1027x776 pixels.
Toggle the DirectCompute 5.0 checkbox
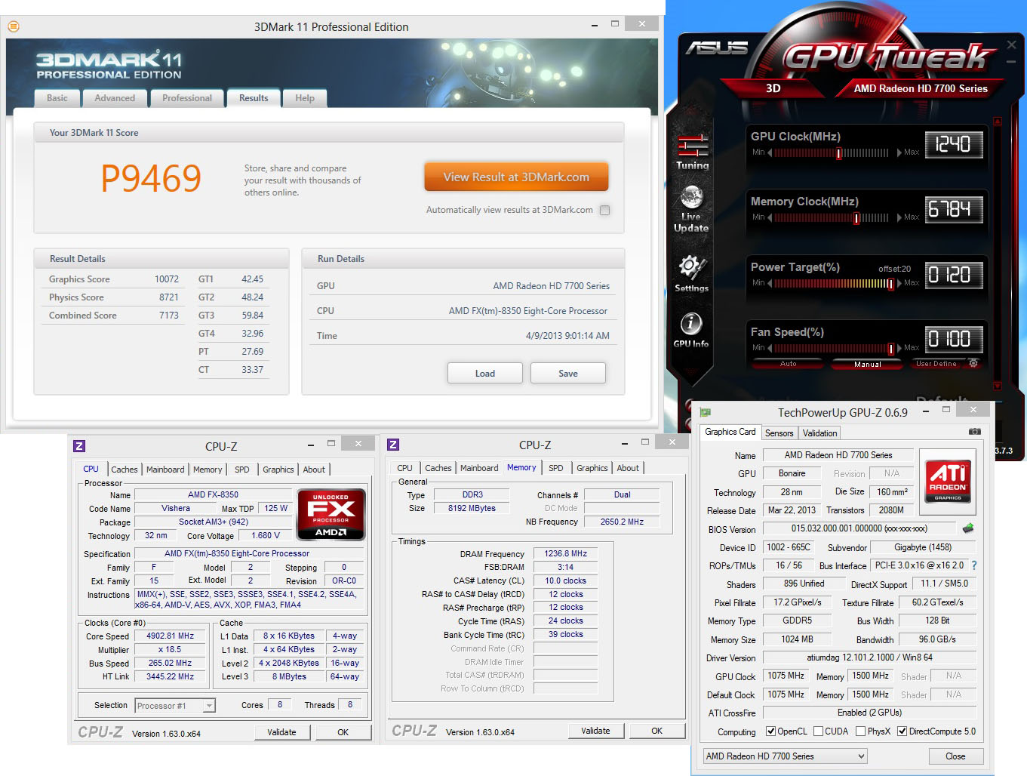pyautogui.click(x=902, y=731)
